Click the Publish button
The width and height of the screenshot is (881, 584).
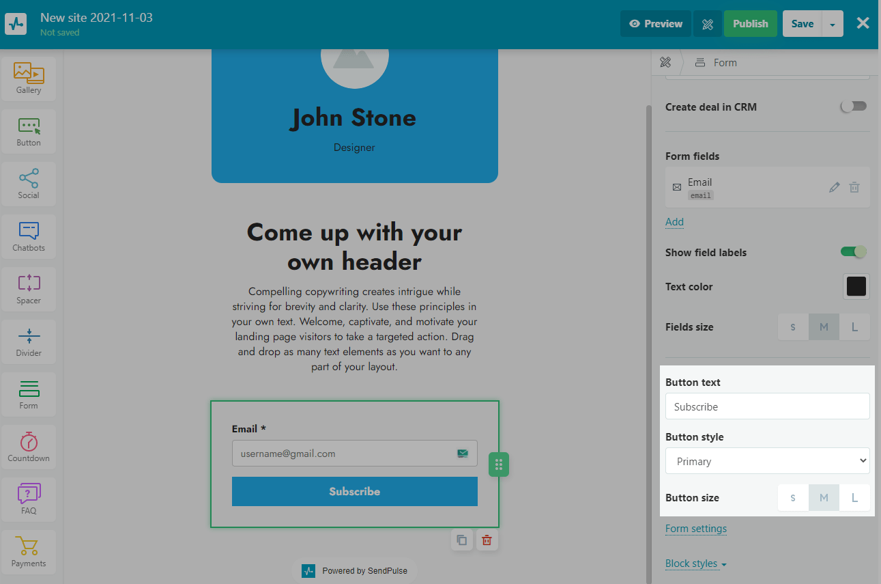(x=750, y=24)
